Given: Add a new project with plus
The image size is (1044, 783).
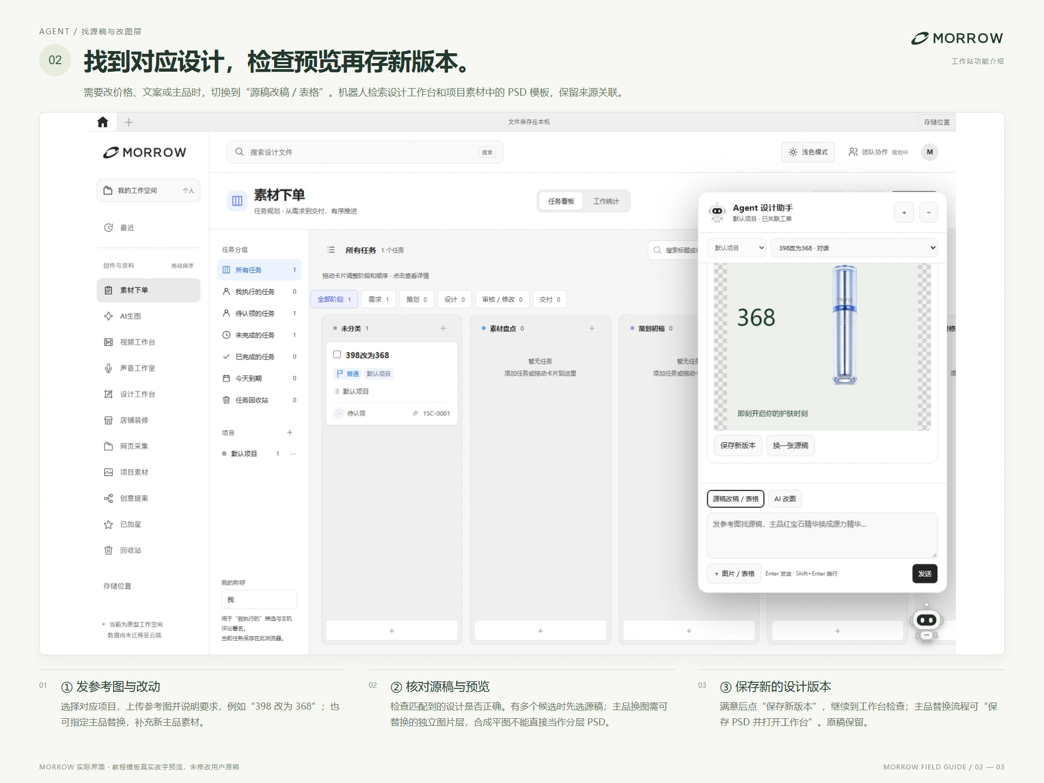Looking at the screenshot, I should pyautogui.click(x=290, y=433).
